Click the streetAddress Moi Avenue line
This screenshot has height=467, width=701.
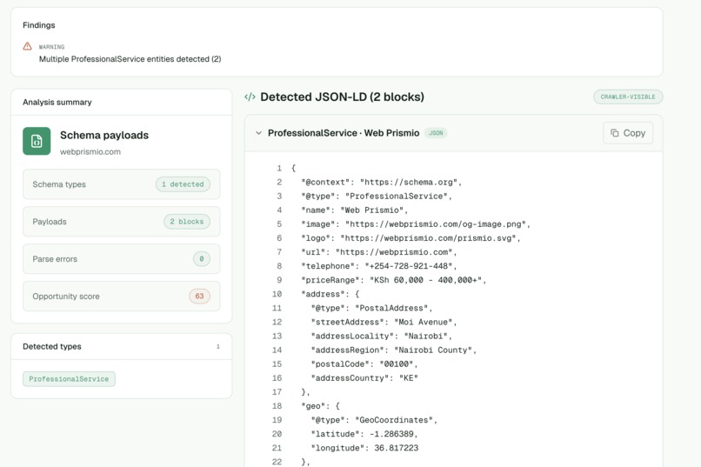(x=384, y=323)
